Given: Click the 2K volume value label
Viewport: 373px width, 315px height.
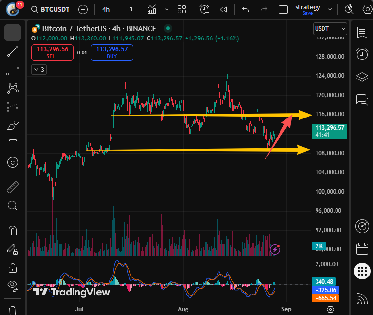Looking at the screenshot, I should pyautogui.click(x=319, y=246).
